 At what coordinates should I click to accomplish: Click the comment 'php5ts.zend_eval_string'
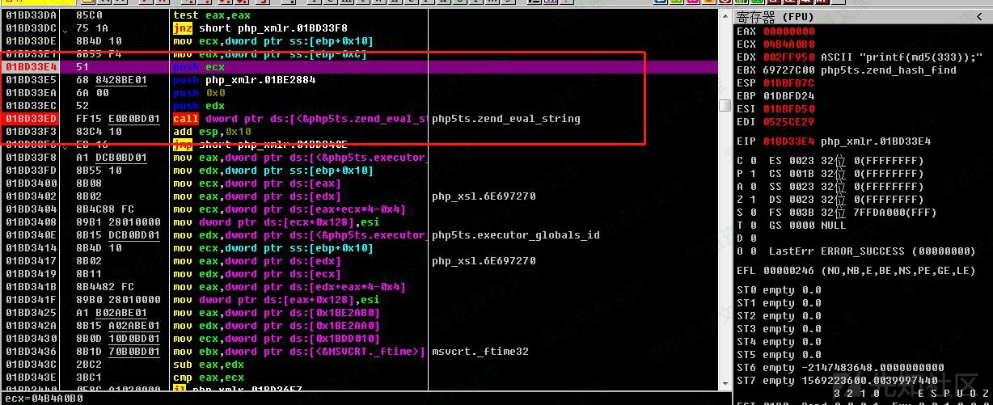[x=506, y=119]
